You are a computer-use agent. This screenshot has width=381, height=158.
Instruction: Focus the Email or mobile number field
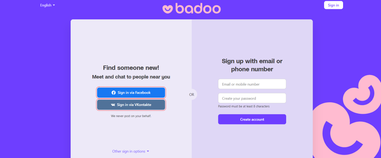[x=252, y=84]
